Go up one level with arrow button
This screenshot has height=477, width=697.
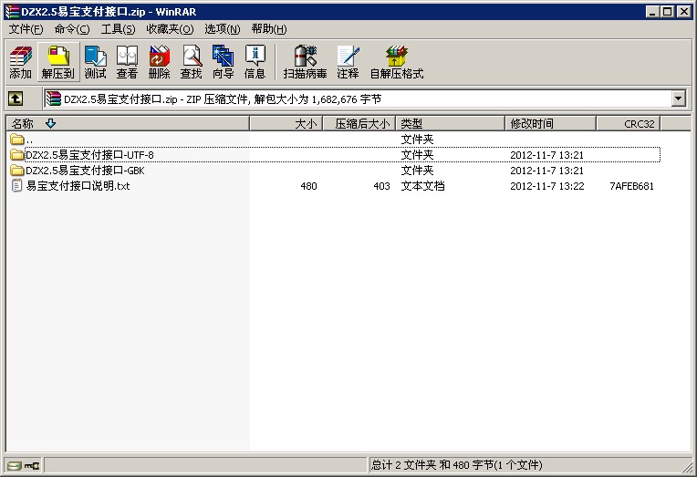tap(16, 99)
